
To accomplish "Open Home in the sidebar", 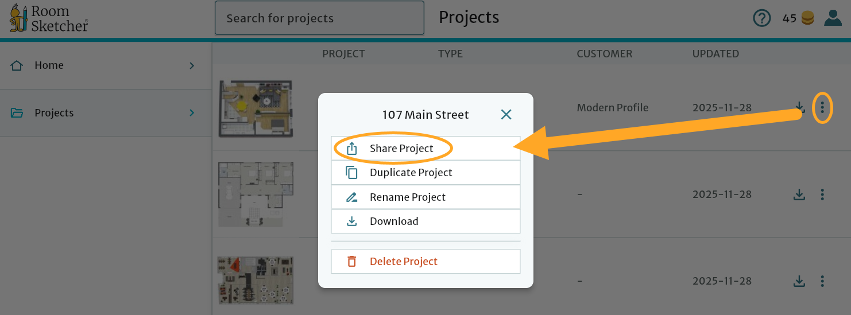I will point(106,65).
